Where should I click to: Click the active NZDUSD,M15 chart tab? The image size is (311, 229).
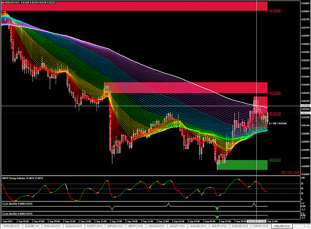click(x=282, y=226)
